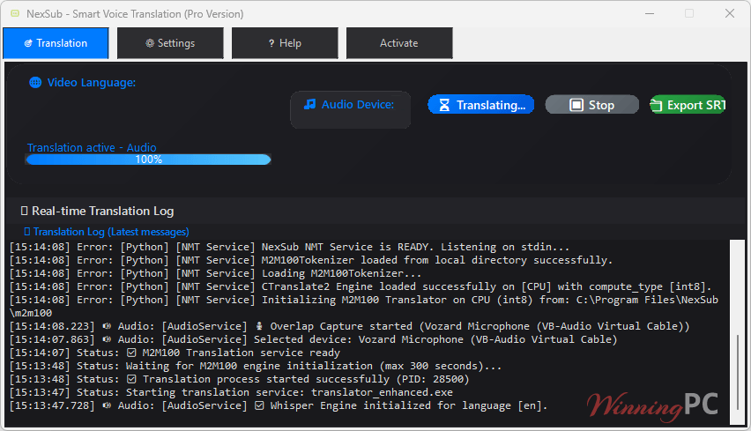Select log line 'Overlap Capture started'
The width and height of the screenshot is (751, 431).
[x=349, y=326]
